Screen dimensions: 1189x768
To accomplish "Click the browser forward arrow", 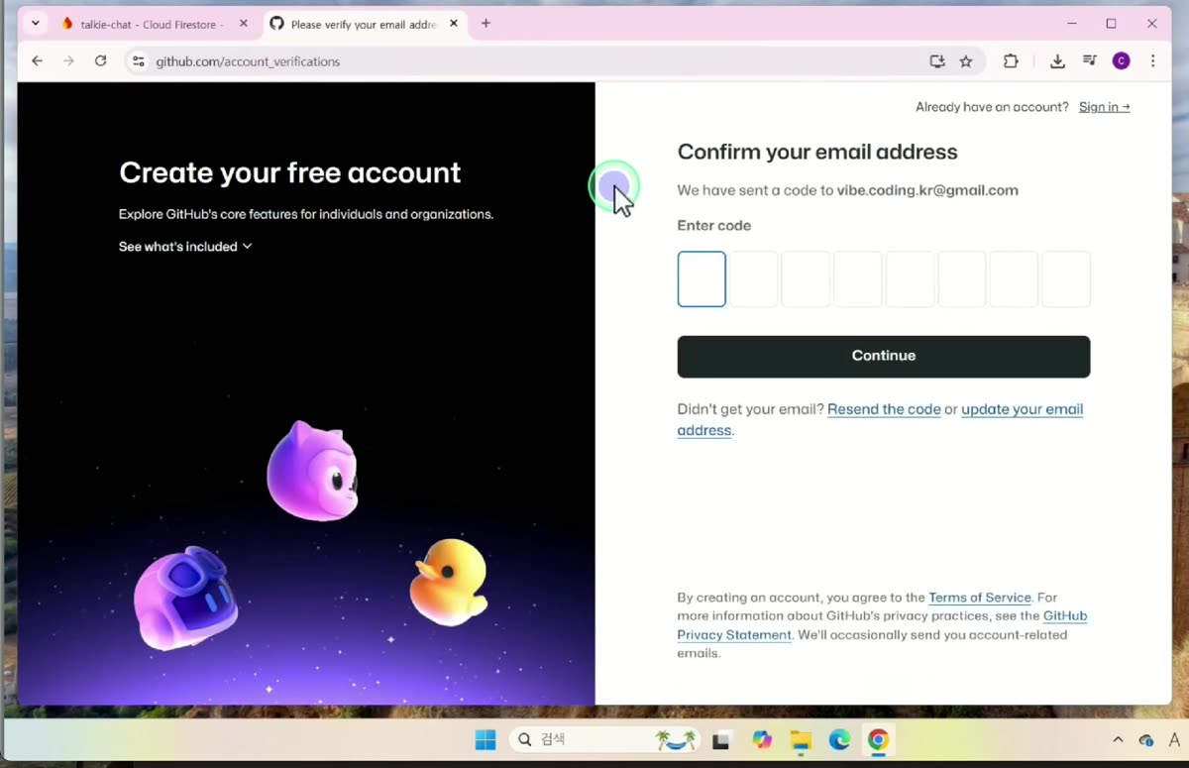I will [68, 61].
